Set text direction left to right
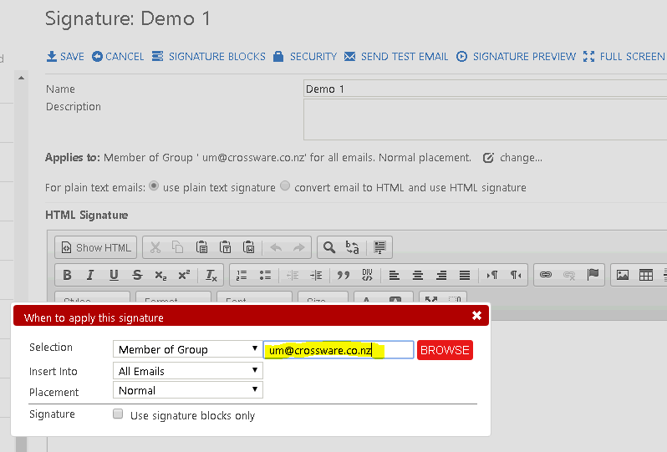This screenshot has height=452, width=667. 492,275
